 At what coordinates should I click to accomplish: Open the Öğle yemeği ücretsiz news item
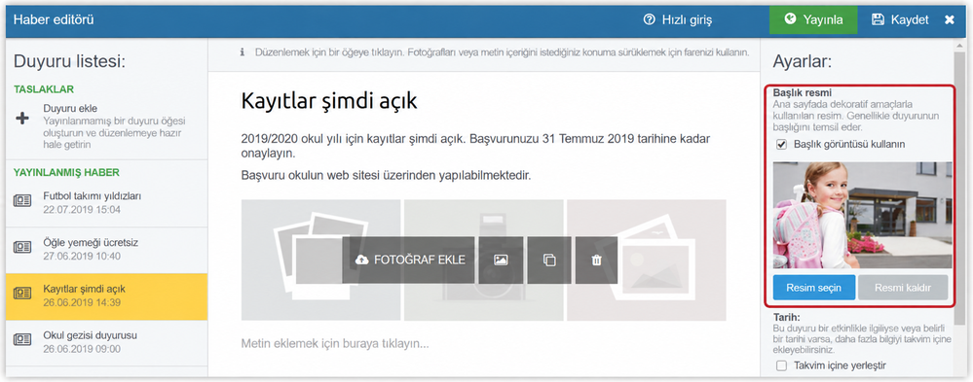(107, 250)
